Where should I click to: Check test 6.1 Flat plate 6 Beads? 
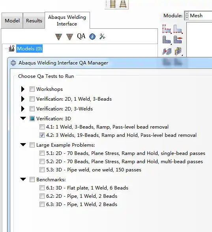pos(42,188)
